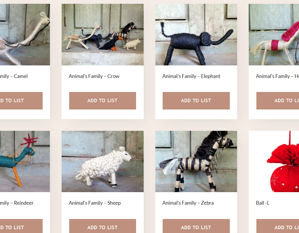Open the Animal's Family – Zebra title link
The image size is (299, 233).
coord(188,203)
